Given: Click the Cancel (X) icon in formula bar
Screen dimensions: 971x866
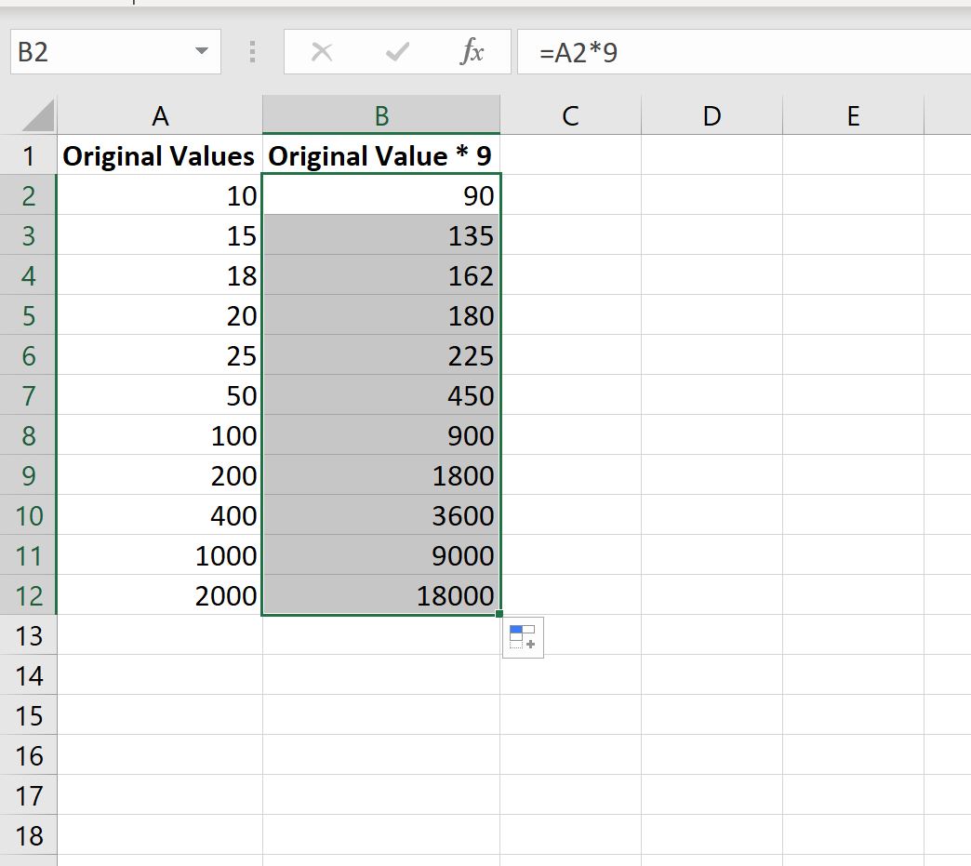Looking at the screenshot, I should [x=321, y=51].
